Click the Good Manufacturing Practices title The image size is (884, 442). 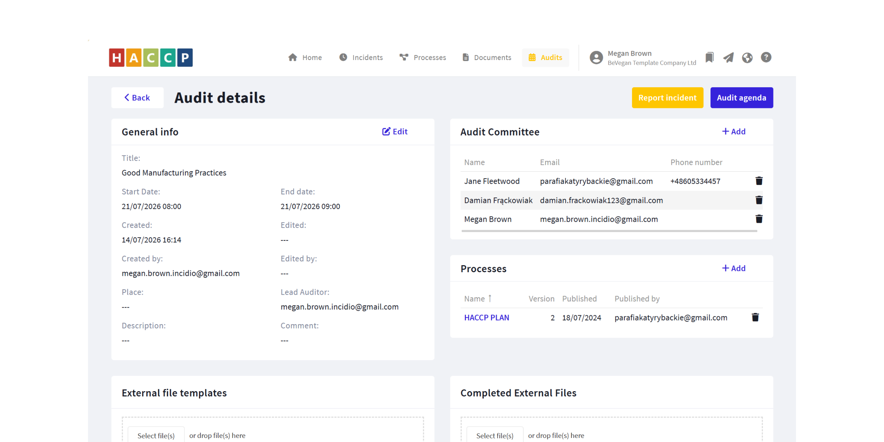(174, 173)
